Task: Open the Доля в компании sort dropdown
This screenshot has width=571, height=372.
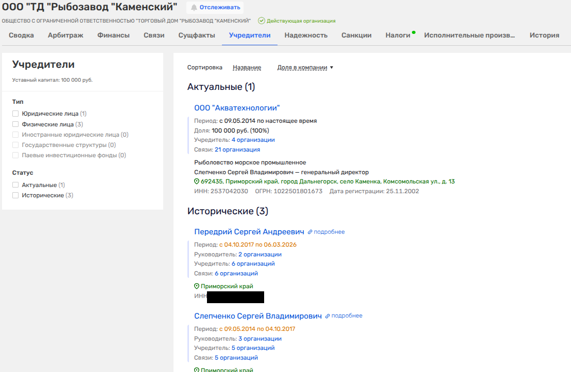Action: [305, 67]
